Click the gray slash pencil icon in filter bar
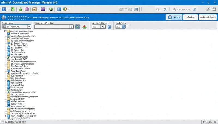 (x=128, y=26)
